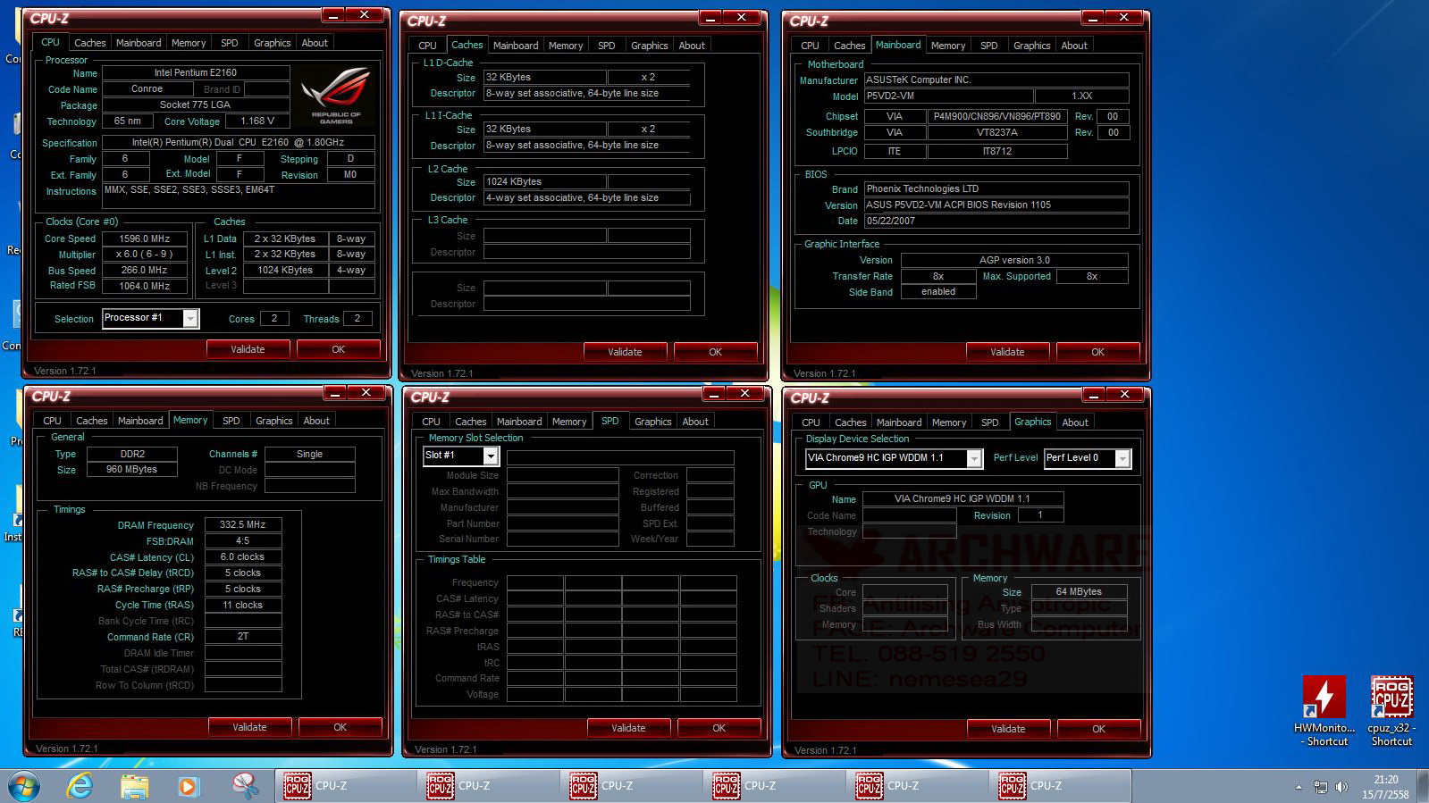Image resolution: width=1429 pixels, height=803 pixels.
Task: Click OK in the Graphics window
Action: tap(1098, 729)
